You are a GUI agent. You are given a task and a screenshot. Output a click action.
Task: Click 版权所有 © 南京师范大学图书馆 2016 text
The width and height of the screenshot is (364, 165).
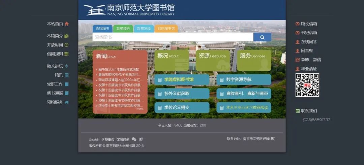(x=116, y=146)
